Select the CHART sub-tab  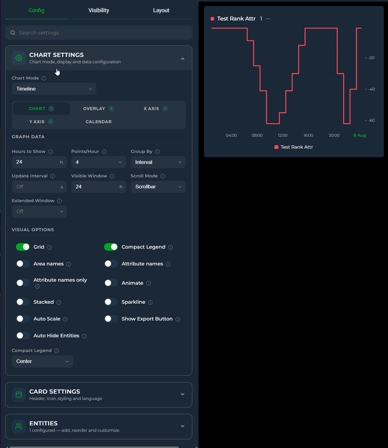click(x=42, y=109)
